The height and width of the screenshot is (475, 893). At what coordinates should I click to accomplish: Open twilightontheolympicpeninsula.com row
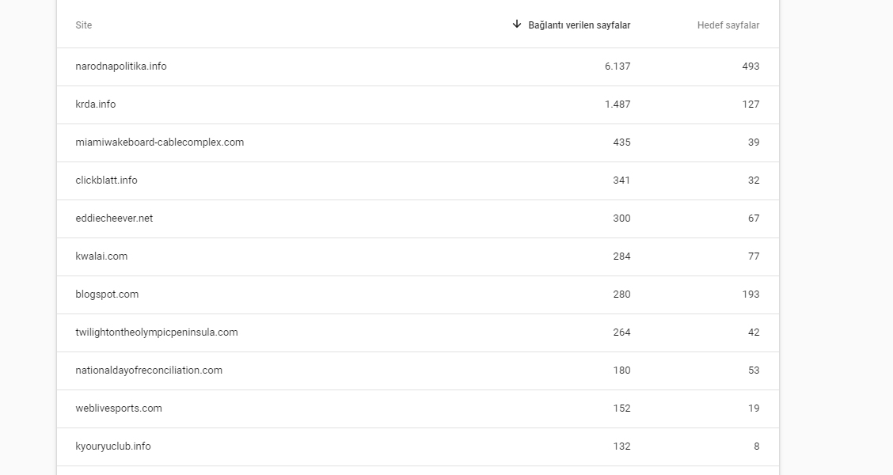tap(418, 332)
